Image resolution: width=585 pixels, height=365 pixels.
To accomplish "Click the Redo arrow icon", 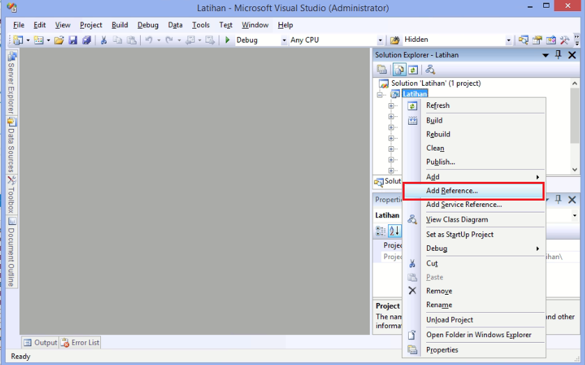I will 169,40.
